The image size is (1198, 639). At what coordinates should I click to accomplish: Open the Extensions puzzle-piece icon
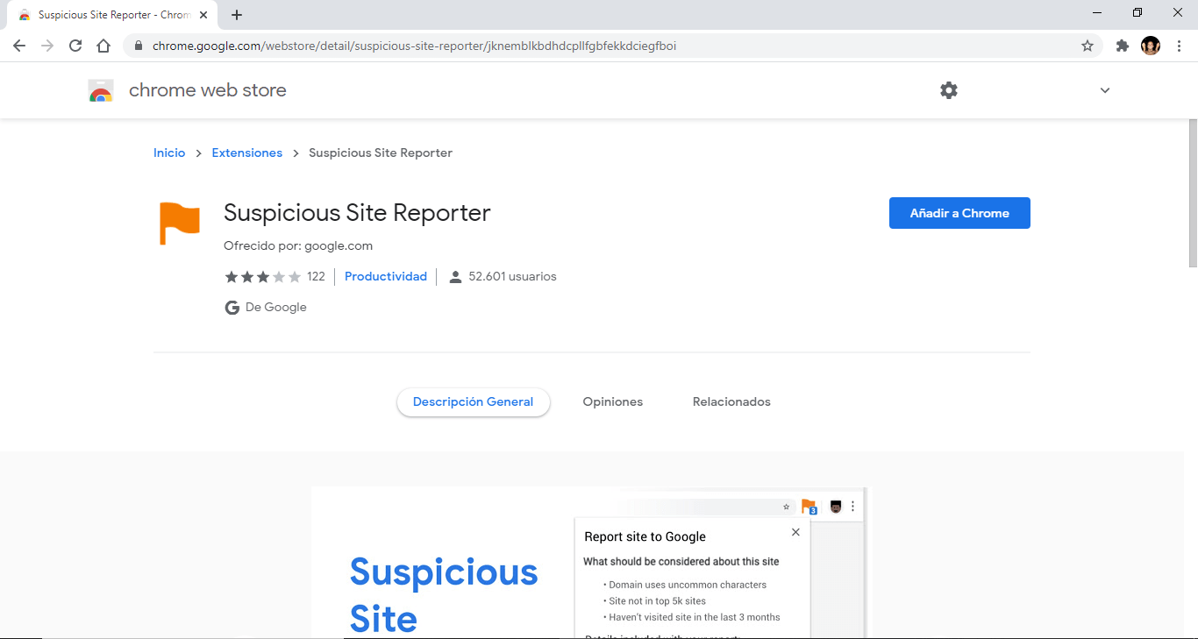1123,46
